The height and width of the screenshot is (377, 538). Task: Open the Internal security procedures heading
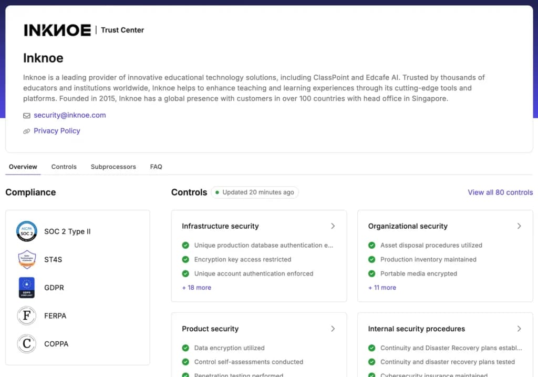click(x=417, y=329)
